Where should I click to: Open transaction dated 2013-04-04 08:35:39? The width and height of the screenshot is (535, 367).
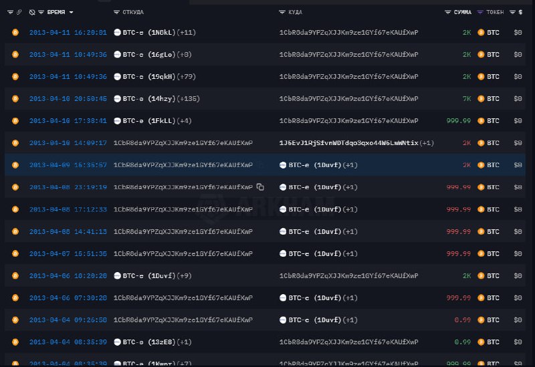pyautogui.click(x=68, y=342)
